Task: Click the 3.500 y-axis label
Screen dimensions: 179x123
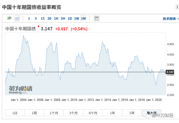Action: [x=170, y=65]
